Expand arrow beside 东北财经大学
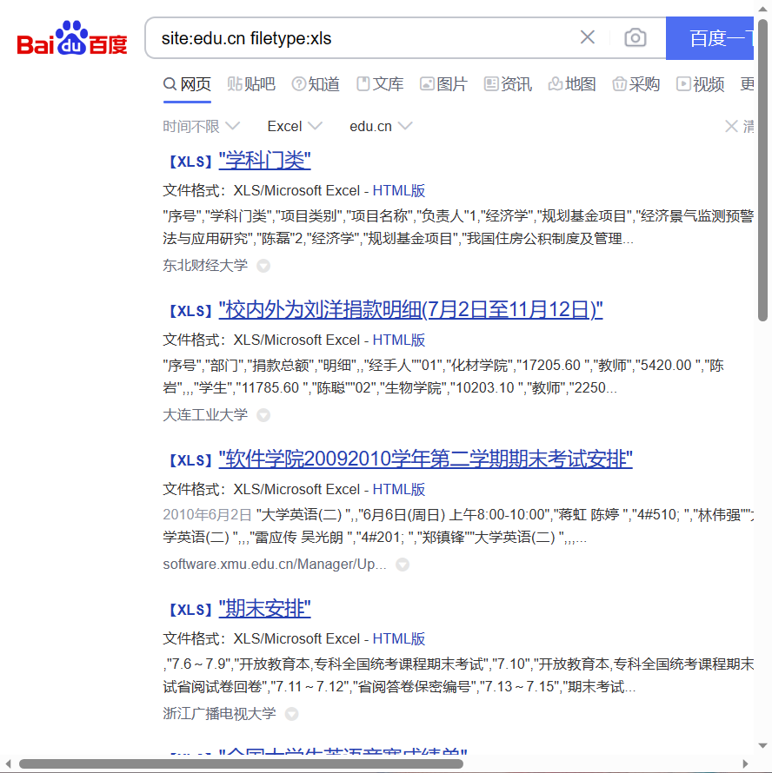This screenshot has width=772, height=773. pyautogui.click(x=263, y=266)
